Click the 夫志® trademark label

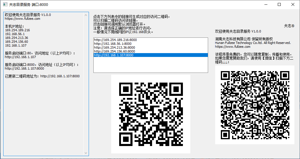(289, 26)
